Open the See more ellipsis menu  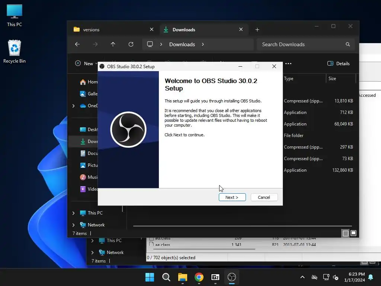288,63
